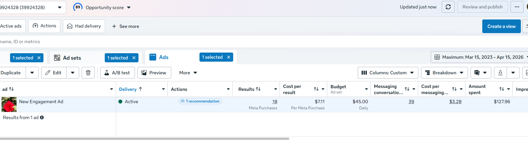Open the Opportunity score dropdown
This screenshot has width=528, height=146.
[129, 7]
